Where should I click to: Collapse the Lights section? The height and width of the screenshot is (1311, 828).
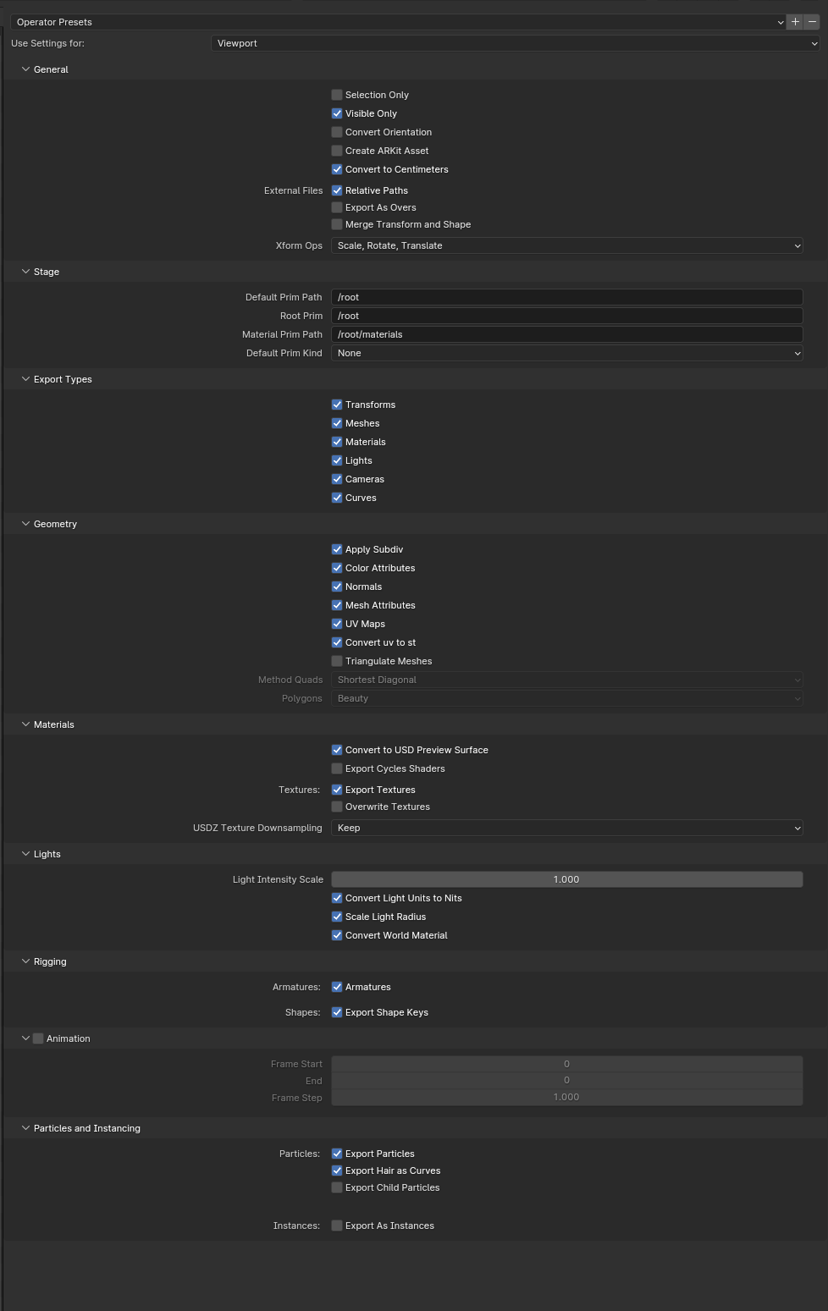25,854
